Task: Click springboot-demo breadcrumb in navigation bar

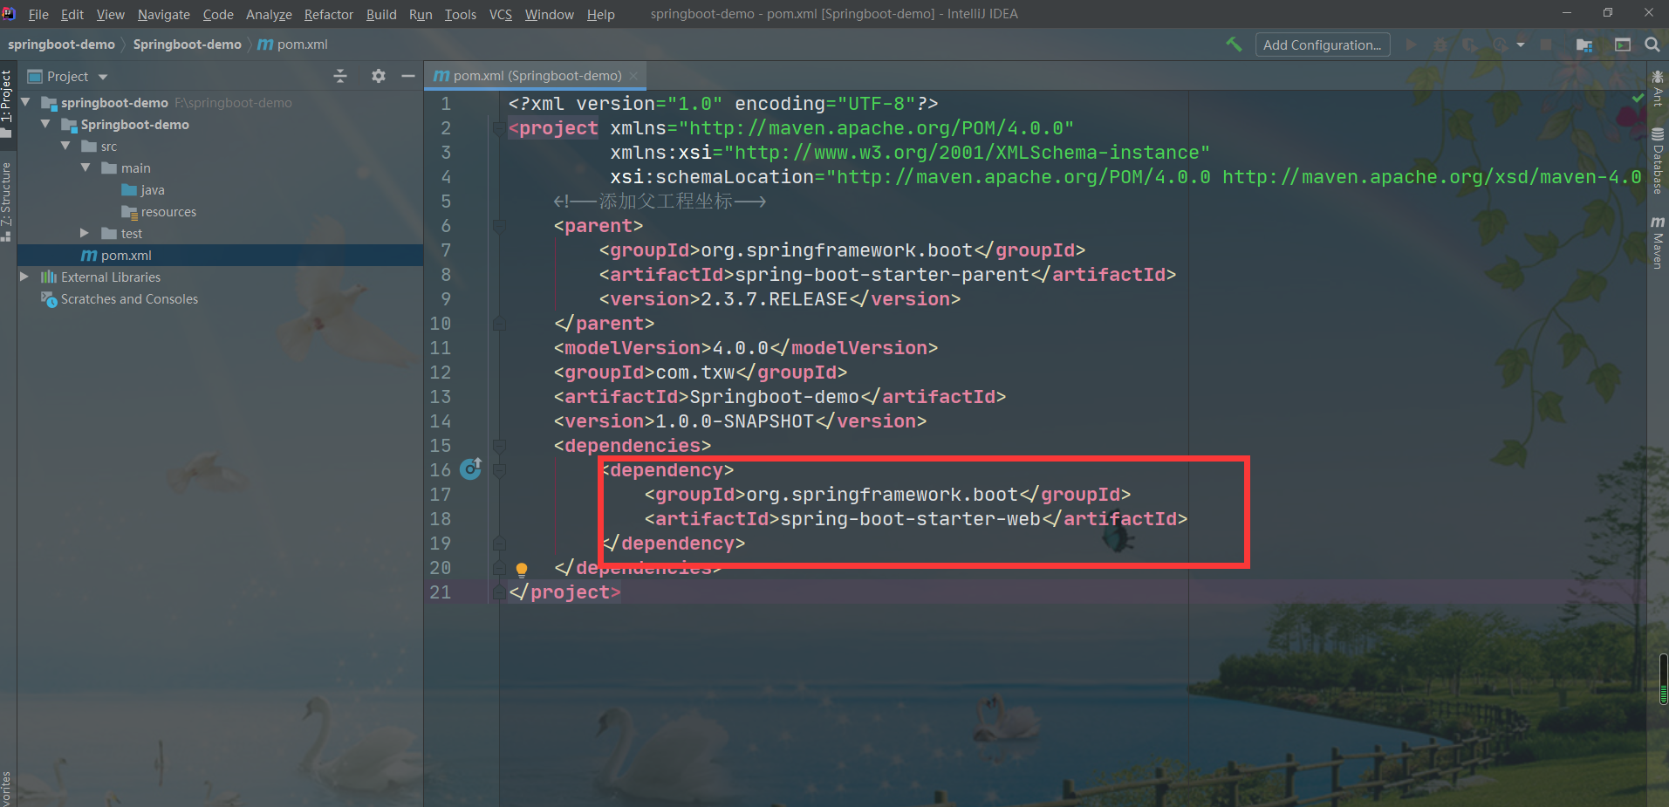Action: click(61, 44)
